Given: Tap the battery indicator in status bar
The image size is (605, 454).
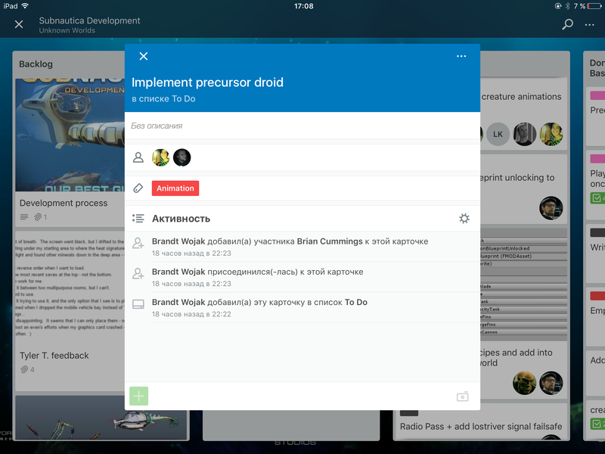Looking at the screenshot, I should (x=594, y=6).
